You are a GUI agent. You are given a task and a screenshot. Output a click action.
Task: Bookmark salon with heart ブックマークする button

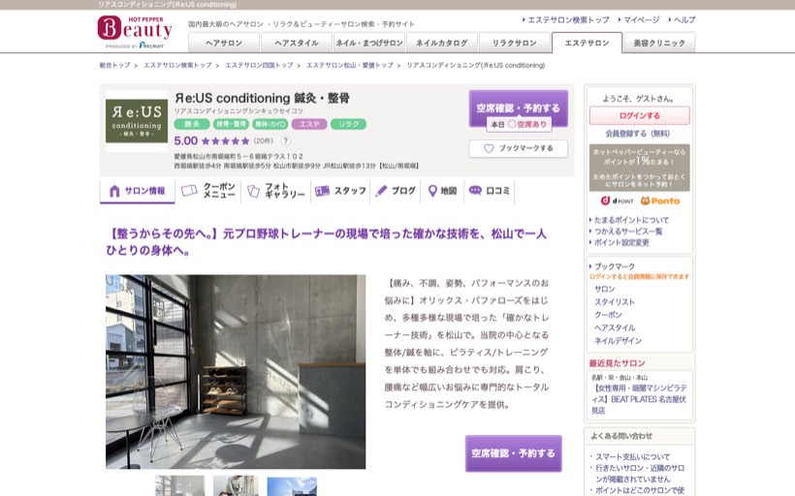coord(518,148)
